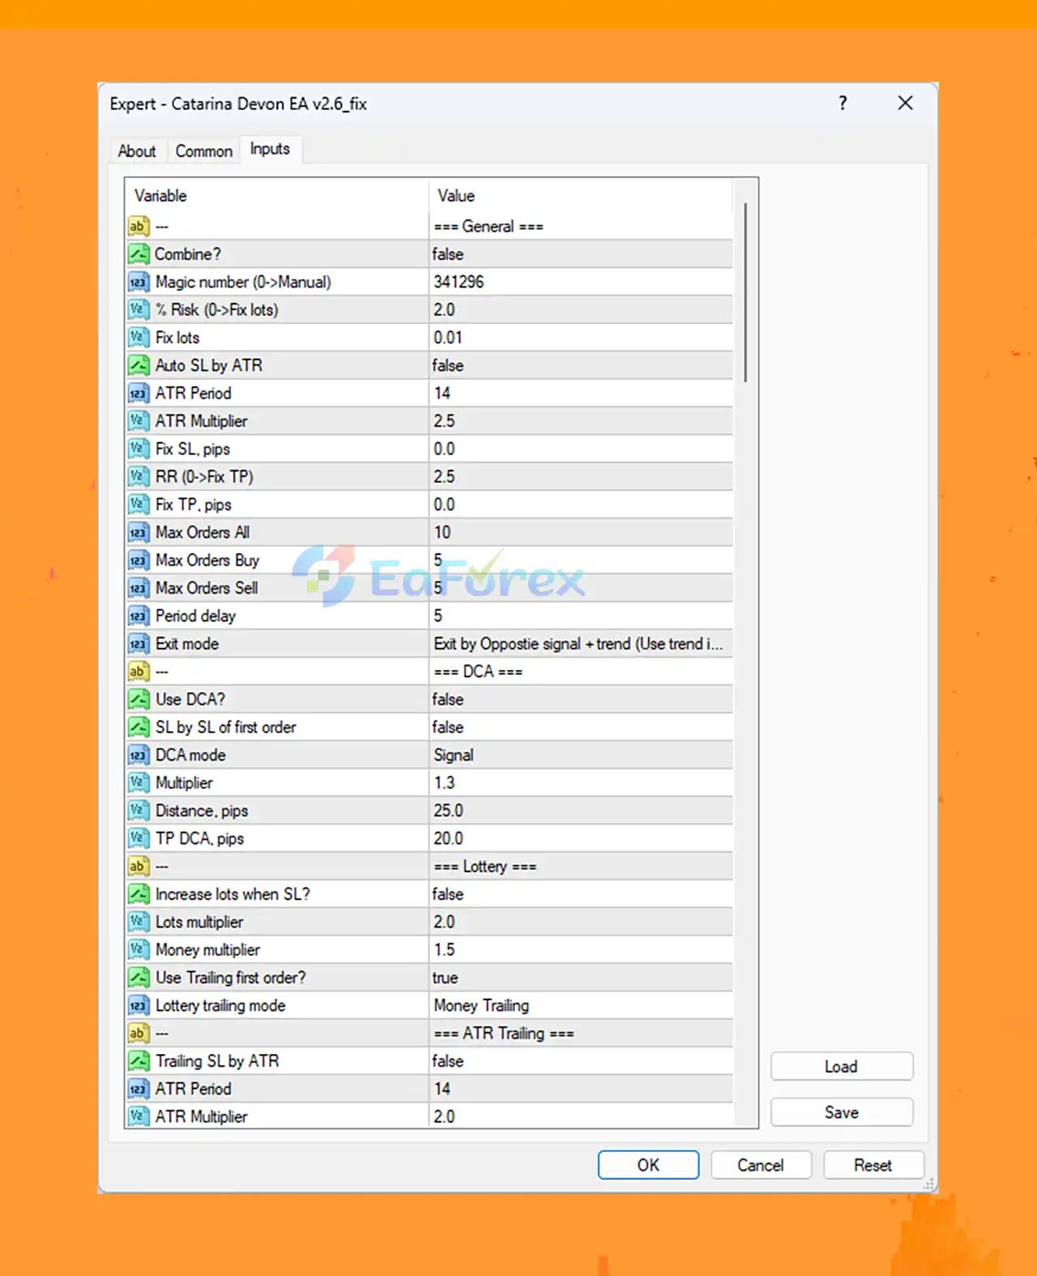Click the integer icon next to Magic number
This screenshot has width=1037, height=1276.
[139, 282]
